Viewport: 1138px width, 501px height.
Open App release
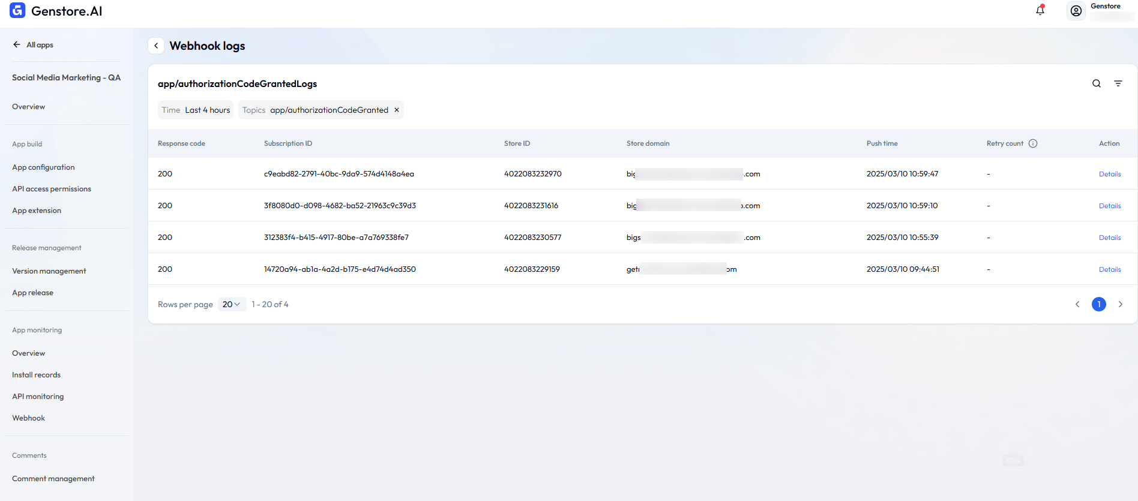(x=32, y=293)
